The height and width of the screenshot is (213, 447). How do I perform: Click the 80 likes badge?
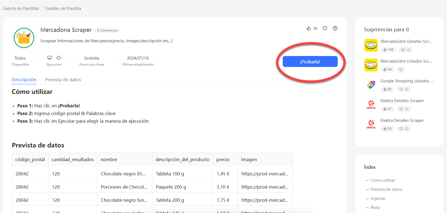pyautogui.click(x=388, y=89)
